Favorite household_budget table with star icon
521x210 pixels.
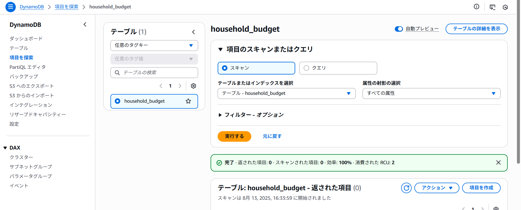coord(188,101)
